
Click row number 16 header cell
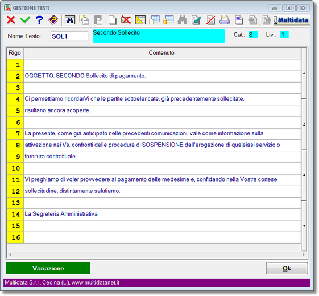15,237
